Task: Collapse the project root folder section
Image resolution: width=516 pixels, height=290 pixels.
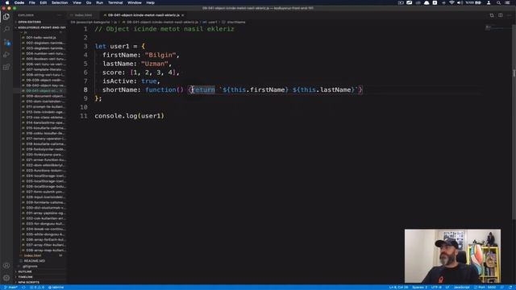Action: click(40, 27)
